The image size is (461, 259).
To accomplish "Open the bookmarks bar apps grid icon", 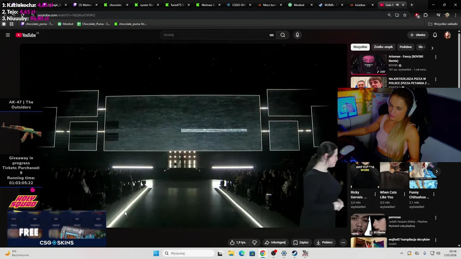I will pyautogui.click(x=12, y=24).
